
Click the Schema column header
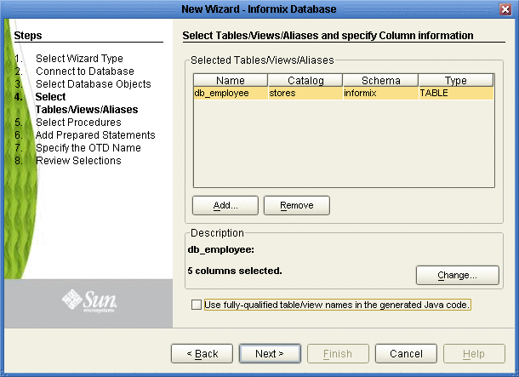click(x=380, y=81)
